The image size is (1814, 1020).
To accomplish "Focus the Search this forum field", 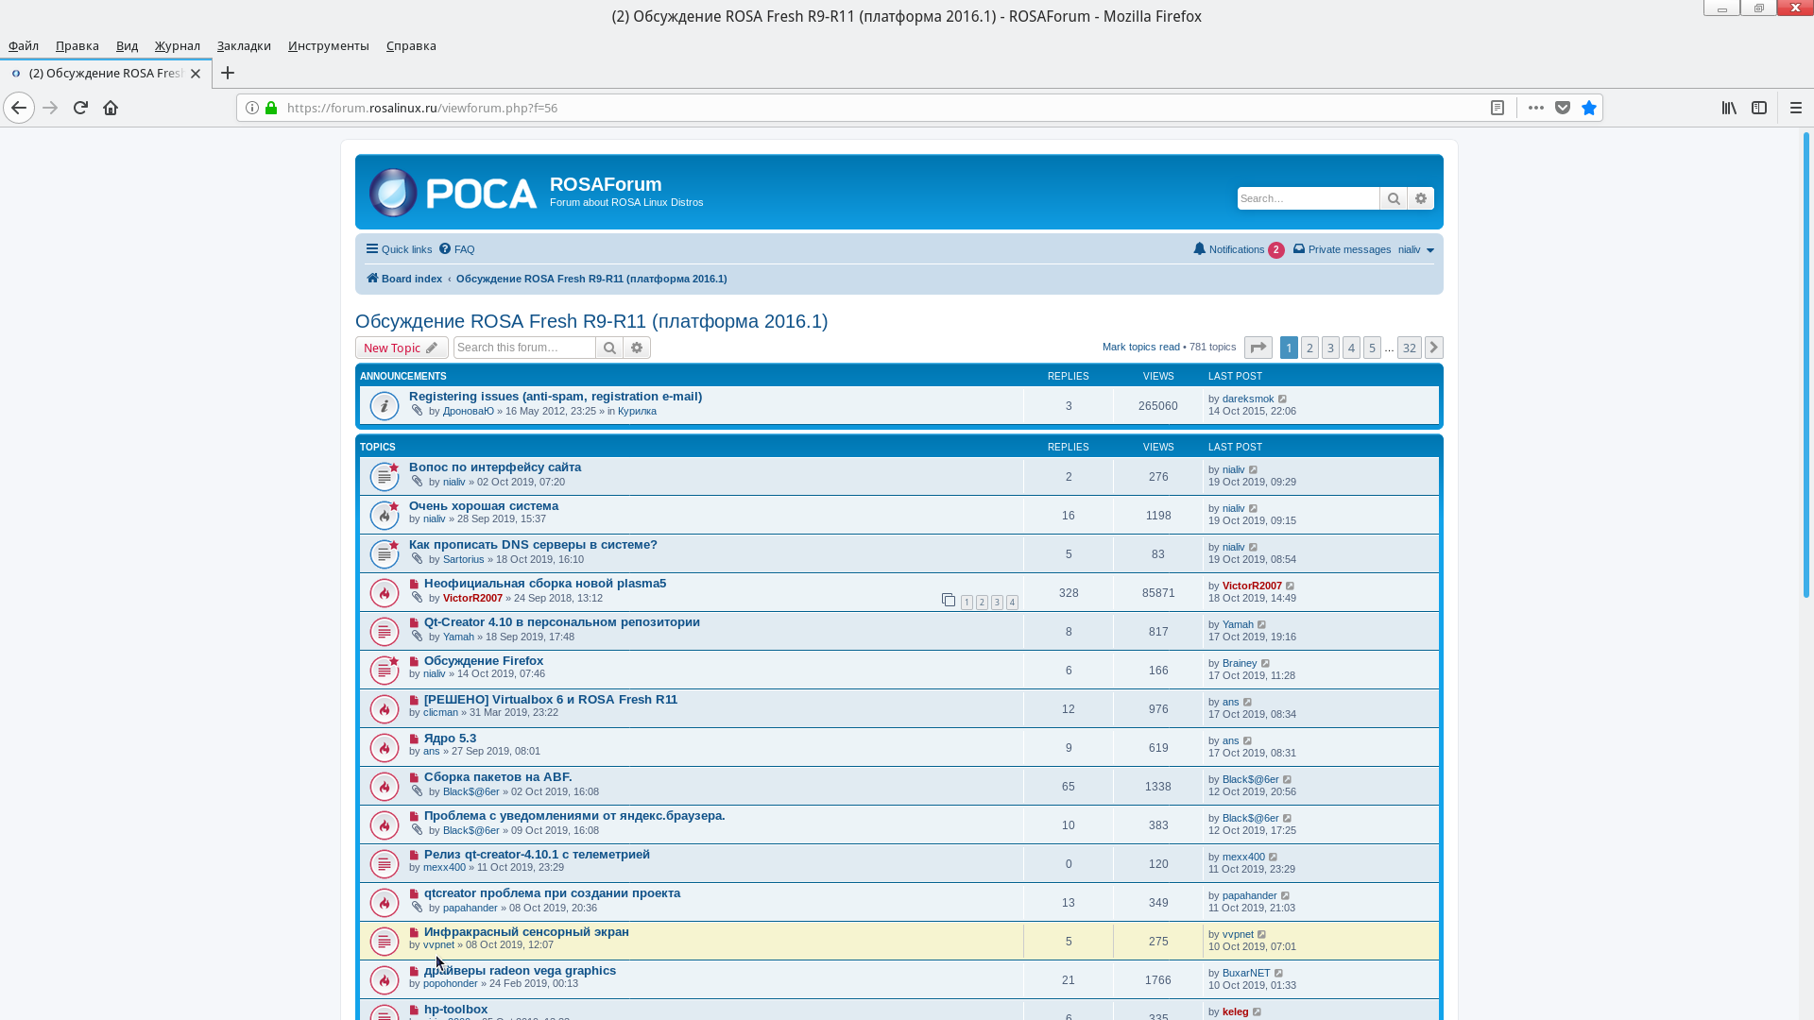I will click(524, 348).
